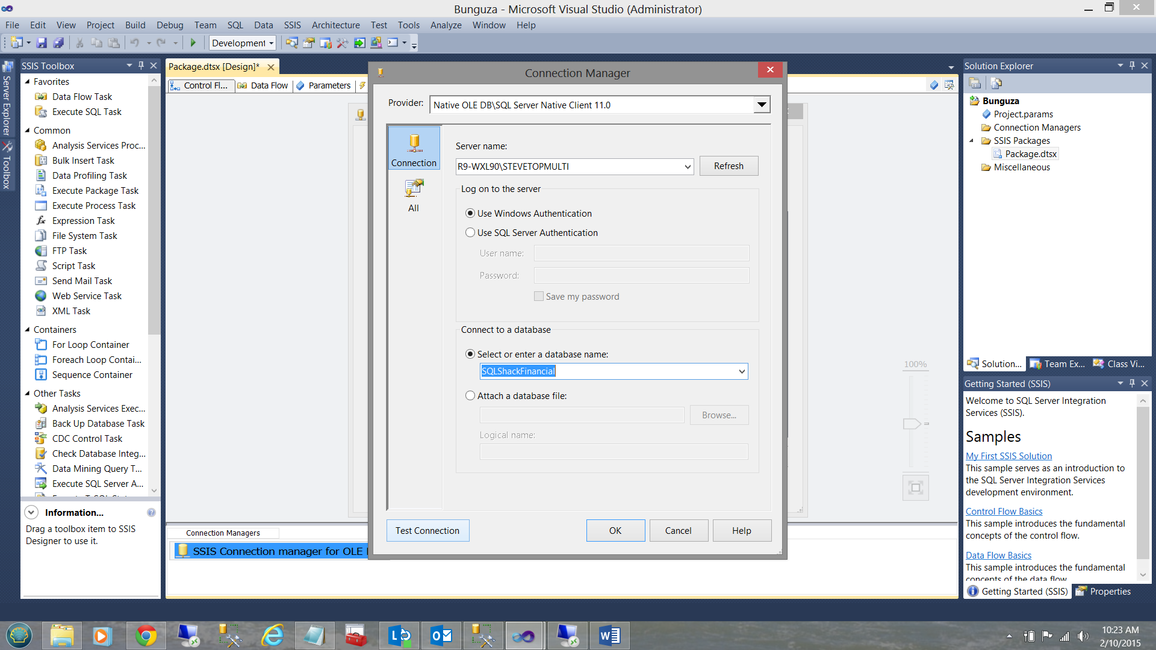Click the Start Debugging green arrow
1156x650 pixels.
click(x=193, y=43)
